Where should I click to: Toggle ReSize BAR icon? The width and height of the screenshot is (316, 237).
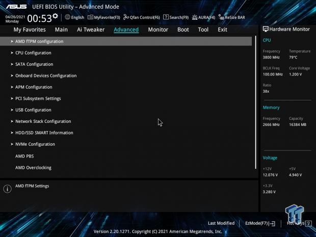click(x=221, y=17)
